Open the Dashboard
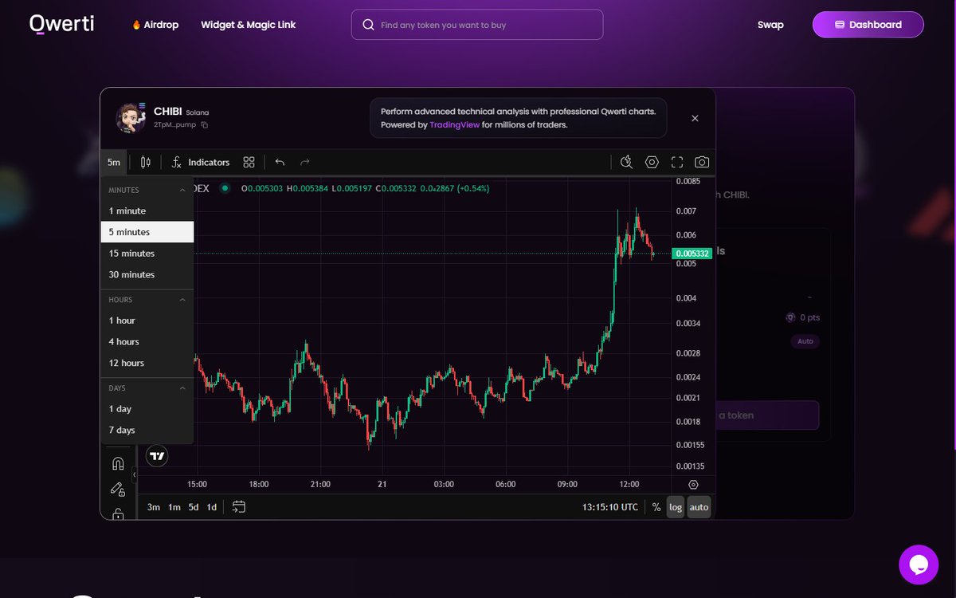956x598 pixels. (x=868, y=25)
